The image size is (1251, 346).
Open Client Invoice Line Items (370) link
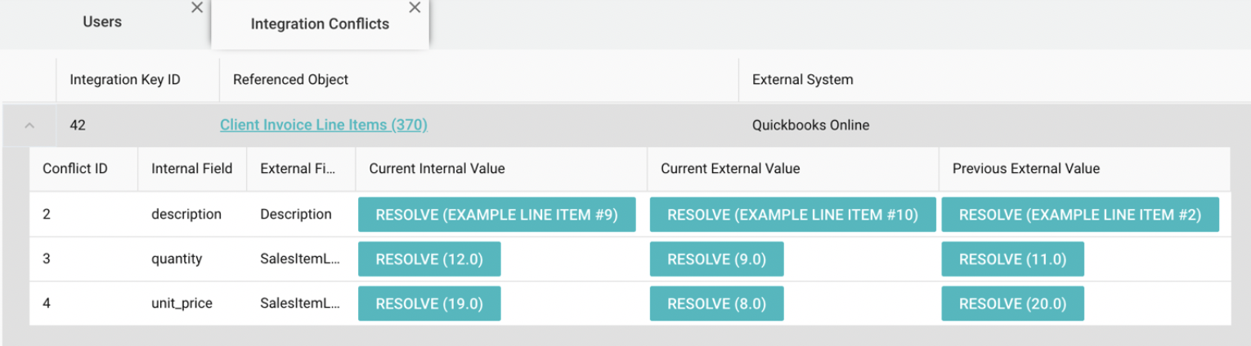(x=323, y=126)
